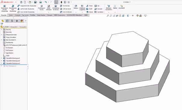Select the Kesişme intersect tool
182x110 pixels.
click(x=98, y=9)
